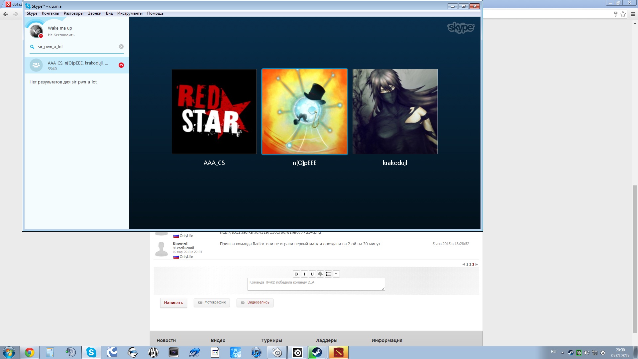This screenshot has width=638, height=359.
Task: Open the Calculator from the taskbar
Action: pos(50,352)
